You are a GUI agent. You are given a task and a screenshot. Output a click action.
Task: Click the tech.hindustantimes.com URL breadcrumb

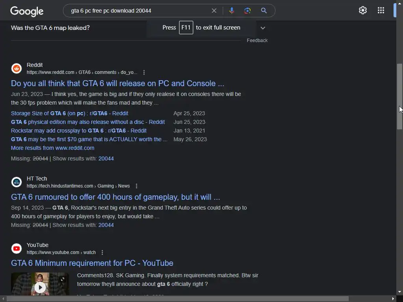tap(78, 186)
